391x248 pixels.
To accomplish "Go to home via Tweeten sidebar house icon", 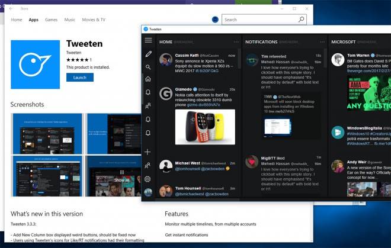I will pos(148,79).
